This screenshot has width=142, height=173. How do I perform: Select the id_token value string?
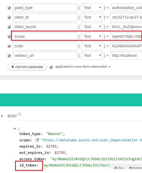[76, 165]
